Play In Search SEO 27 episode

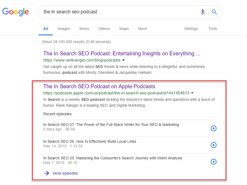(213, 128)
